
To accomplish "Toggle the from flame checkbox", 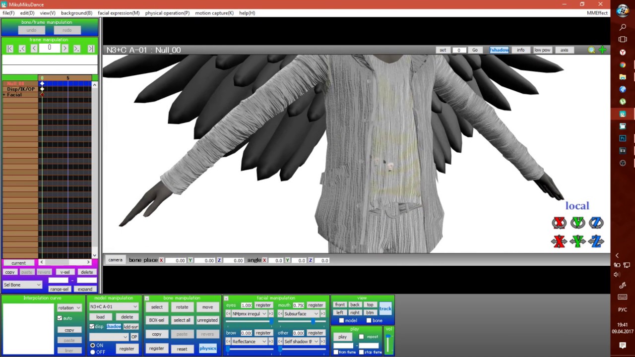I will point(336,352).
